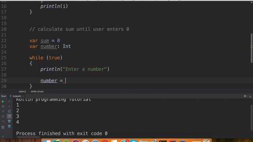Click line number 20 in the gutter
Image resolution: width=253 pixels, height=142 pixels.
click(4, 29)
